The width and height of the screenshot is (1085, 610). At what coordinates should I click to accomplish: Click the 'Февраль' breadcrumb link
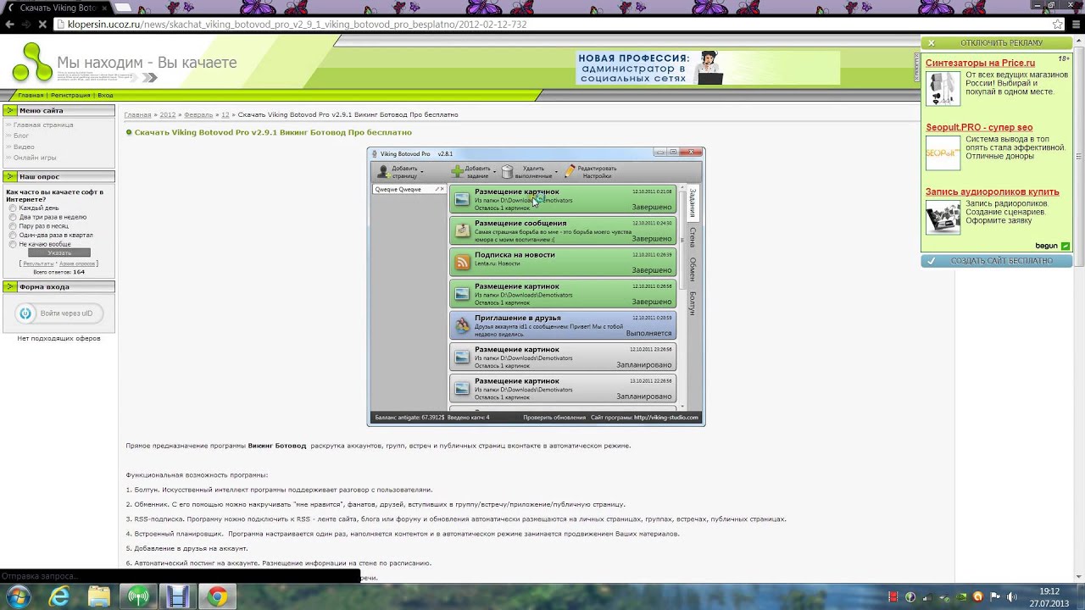198,114
